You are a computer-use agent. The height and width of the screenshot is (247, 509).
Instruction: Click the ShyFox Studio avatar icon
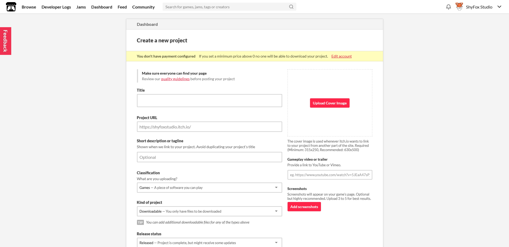(459, 6)
